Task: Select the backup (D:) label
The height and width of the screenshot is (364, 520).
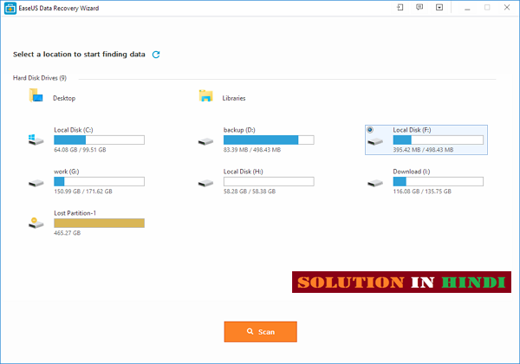Action: [x=239, y=130]
